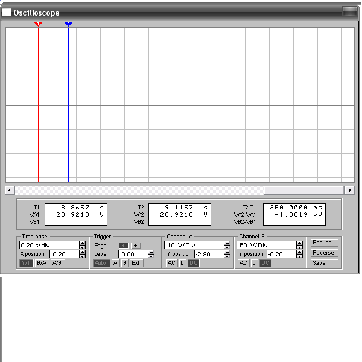362x362 pixels.
Task: Select A/B display mode
Action: pyautogui.click(x=57, y=263)
